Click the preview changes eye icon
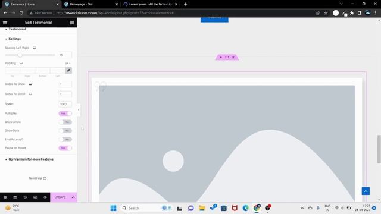The height and width of the screenshot is (214, 381). click(45, 197)
